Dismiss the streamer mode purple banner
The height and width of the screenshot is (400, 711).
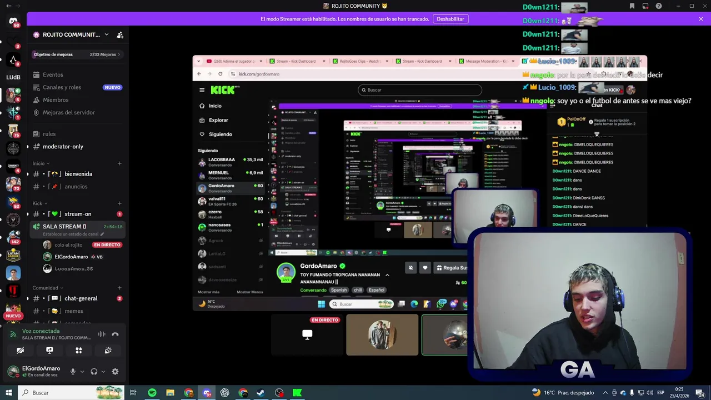click(701, 19)
